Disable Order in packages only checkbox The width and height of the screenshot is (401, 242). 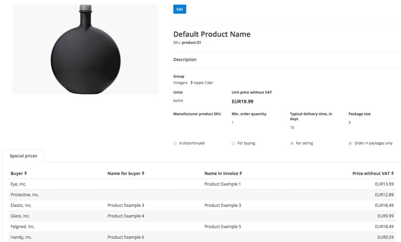click(x=350, y=143)
